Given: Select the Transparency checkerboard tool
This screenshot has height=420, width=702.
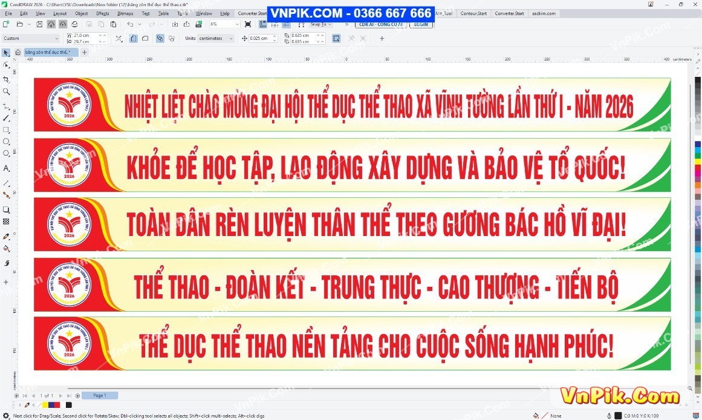Looking at the screenshot, I should click(x=6, y=221).
